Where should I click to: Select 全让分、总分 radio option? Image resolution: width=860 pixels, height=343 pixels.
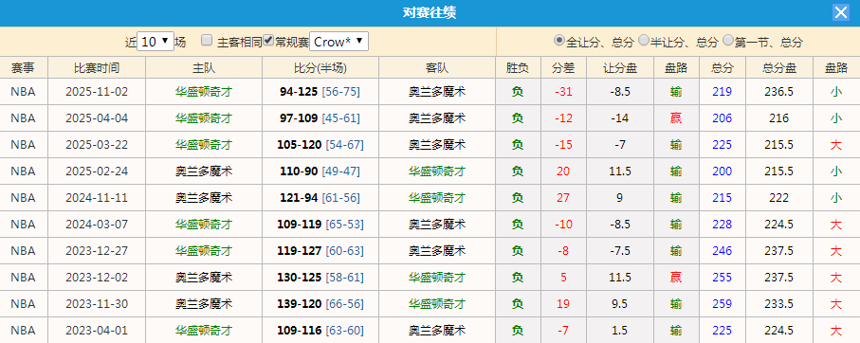point(558,40)
